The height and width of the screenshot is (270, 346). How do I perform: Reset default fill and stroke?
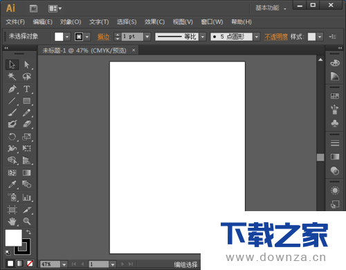click(8, 253)
